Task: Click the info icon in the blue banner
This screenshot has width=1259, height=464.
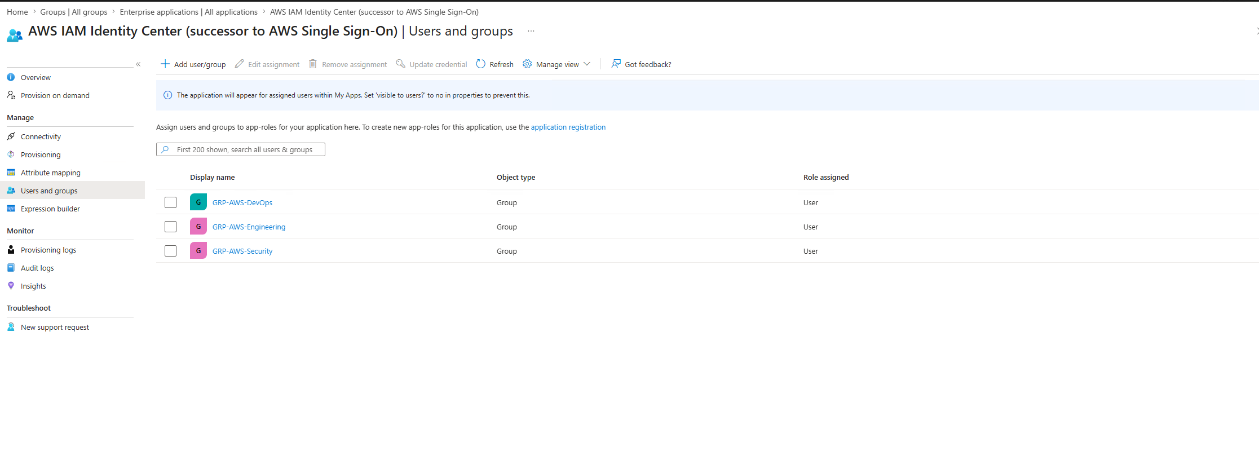Action: coord(167,95)
